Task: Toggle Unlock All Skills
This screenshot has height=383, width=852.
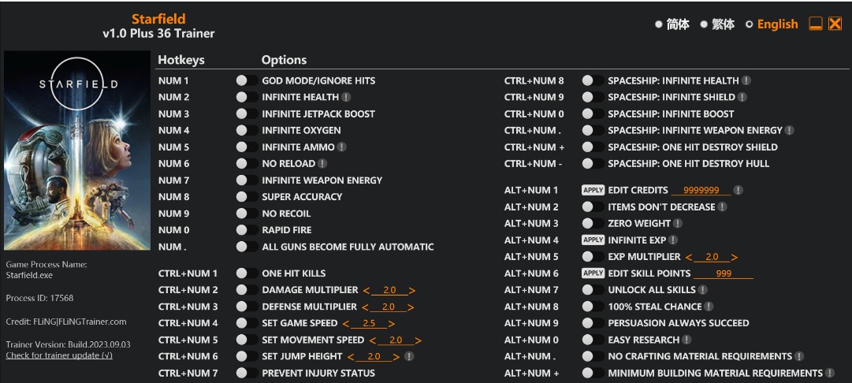Action: (593, 289)
